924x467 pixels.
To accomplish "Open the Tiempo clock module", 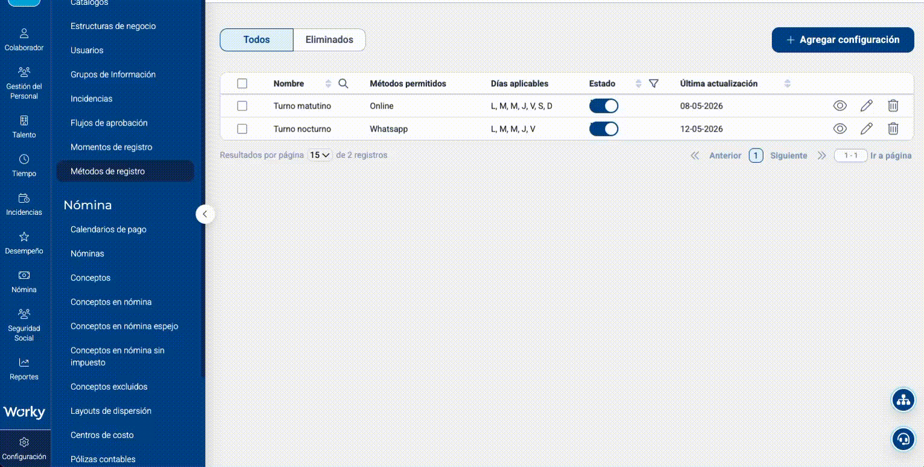I will click(24, 165).
